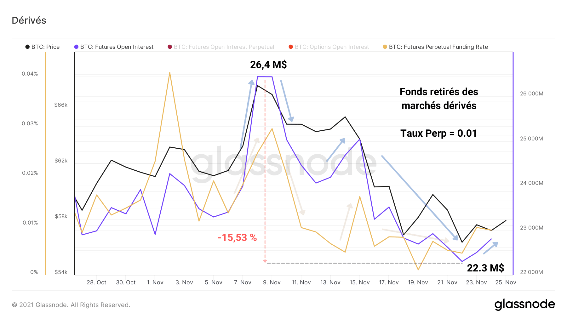
Task: Select the 15. Nov date tick
Action: pyautogui.click(x=359, y=282)
